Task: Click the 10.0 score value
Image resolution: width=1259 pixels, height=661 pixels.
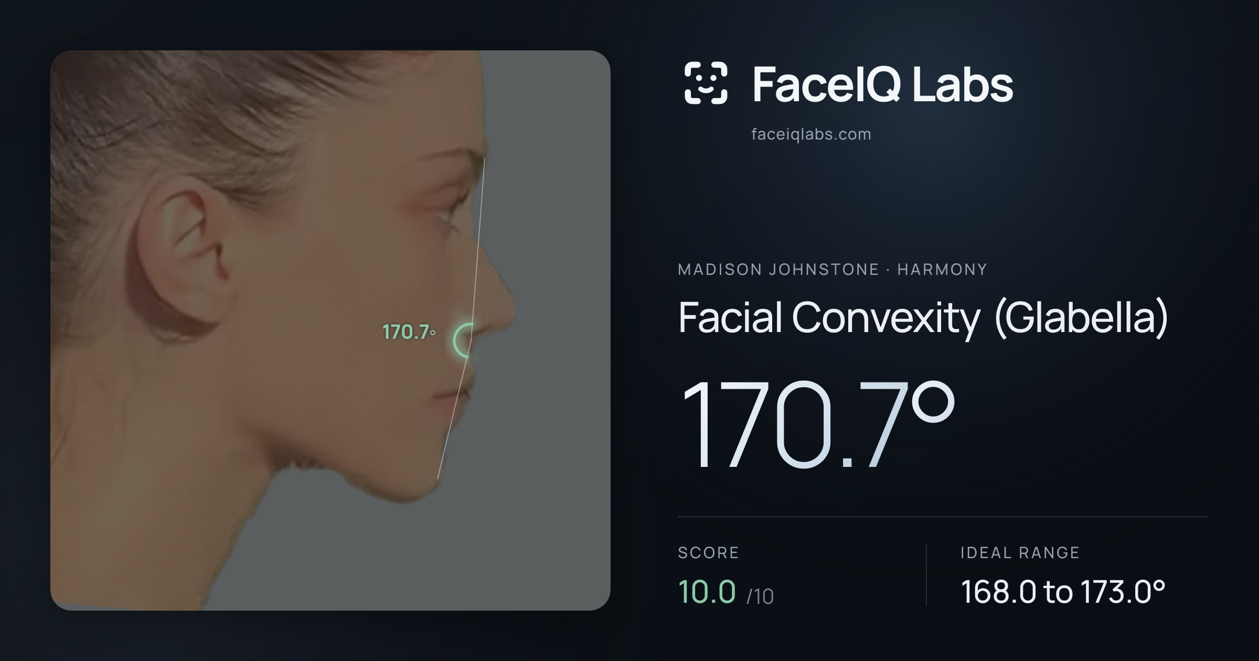Action: click(707, 592)
